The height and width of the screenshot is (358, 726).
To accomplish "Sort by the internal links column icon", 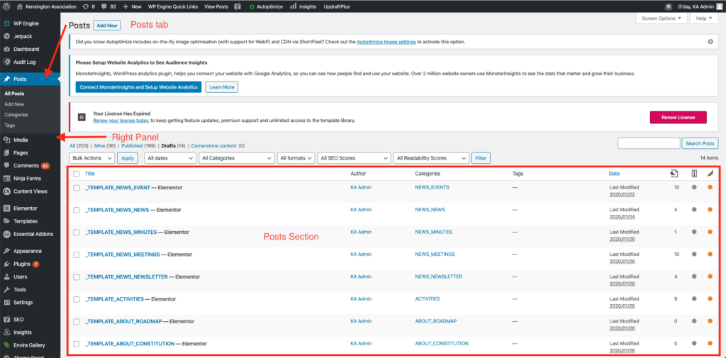I will [674, 174].
